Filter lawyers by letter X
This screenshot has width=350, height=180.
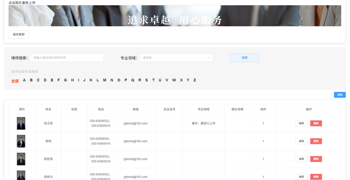(181, 80)
